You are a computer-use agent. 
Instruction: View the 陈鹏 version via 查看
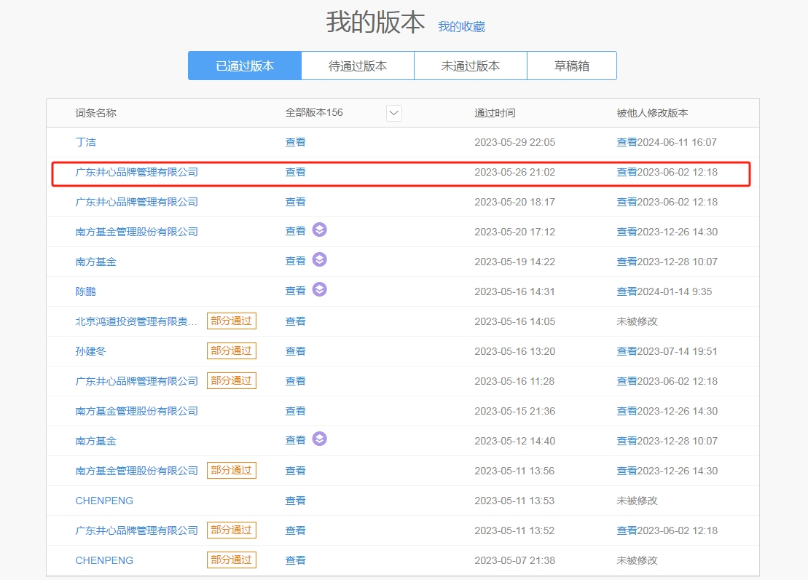click(x=295, y=291)
